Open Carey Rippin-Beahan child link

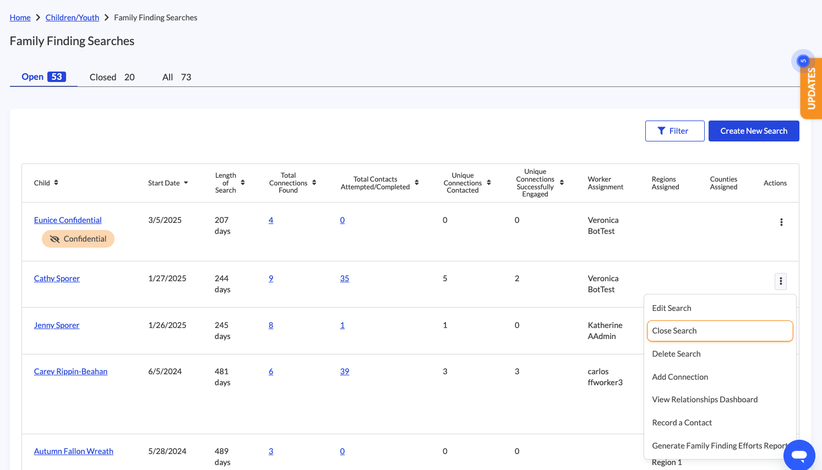click(70, 371)
